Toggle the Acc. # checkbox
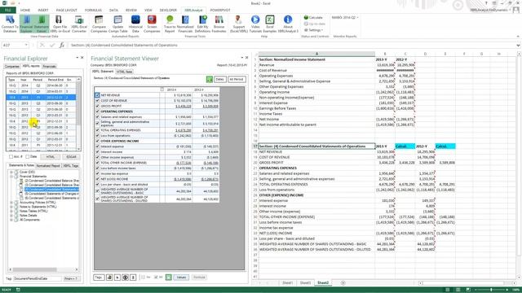The image size is (522, 293). pyautogui.click(x=11, y=156)
